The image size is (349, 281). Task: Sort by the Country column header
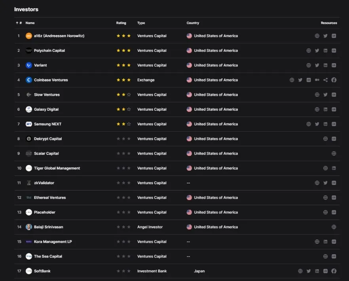point(193,23)
